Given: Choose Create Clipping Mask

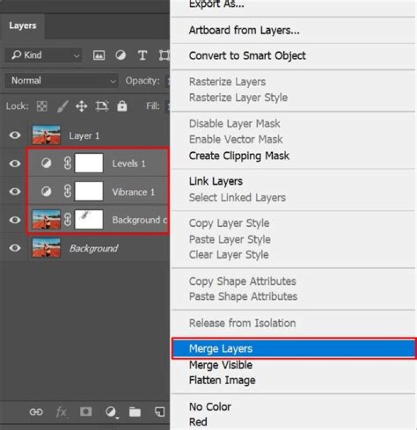Looking at the screenshot, I should click(239, 156).
